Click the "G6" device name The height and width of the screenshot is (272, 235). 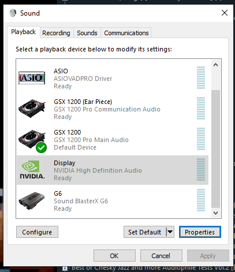click(58, 193)
